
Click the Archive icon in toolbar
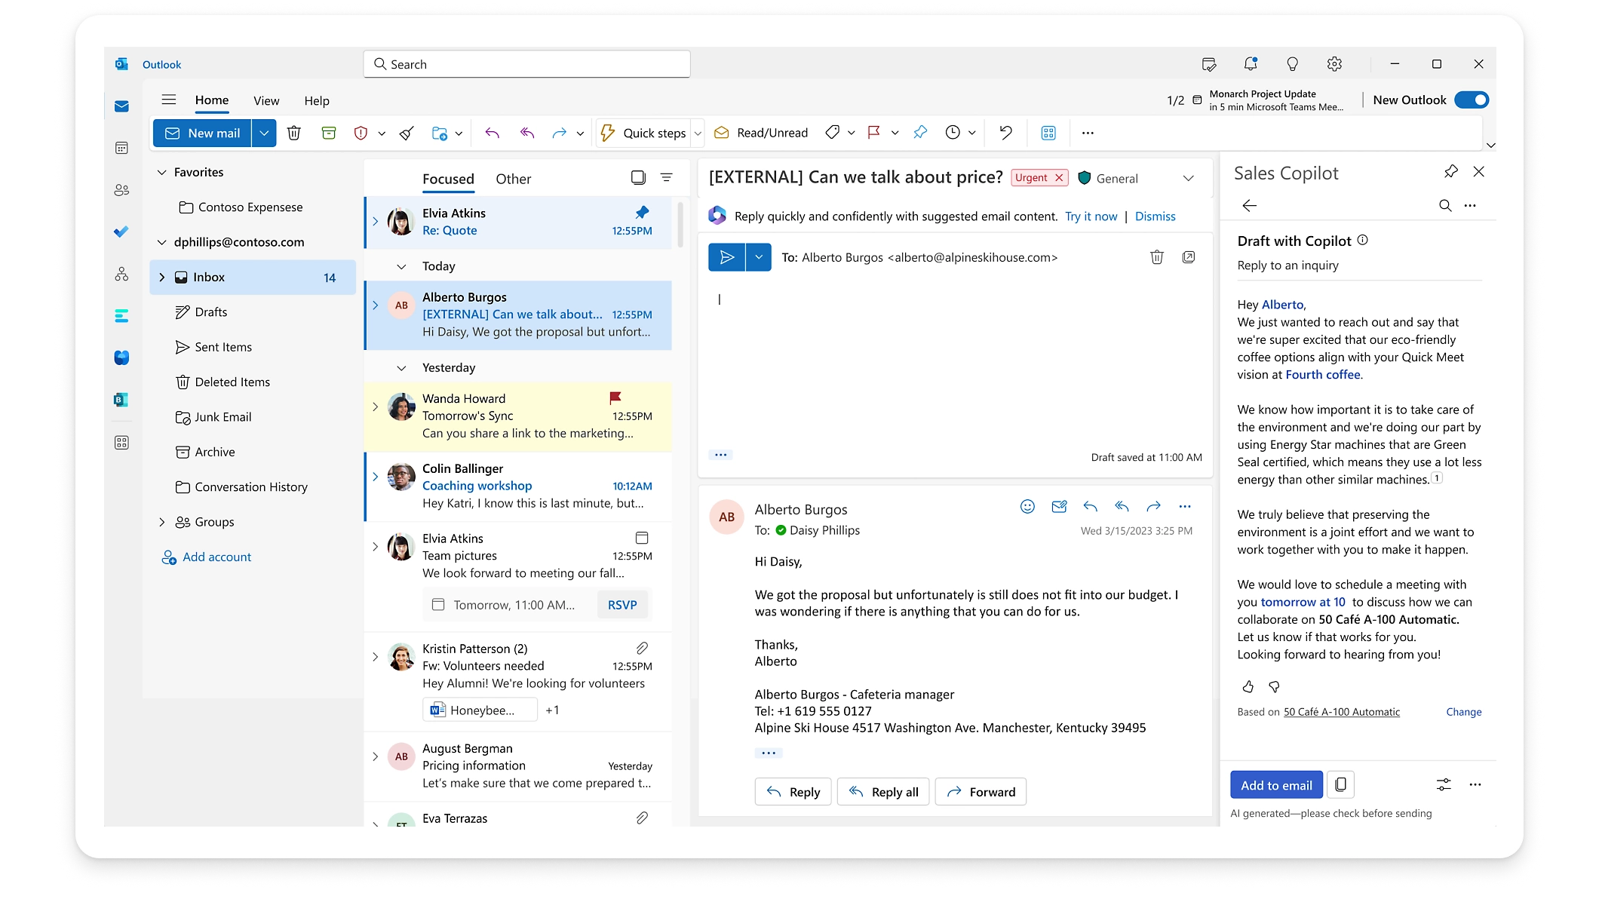pos(329,133)
